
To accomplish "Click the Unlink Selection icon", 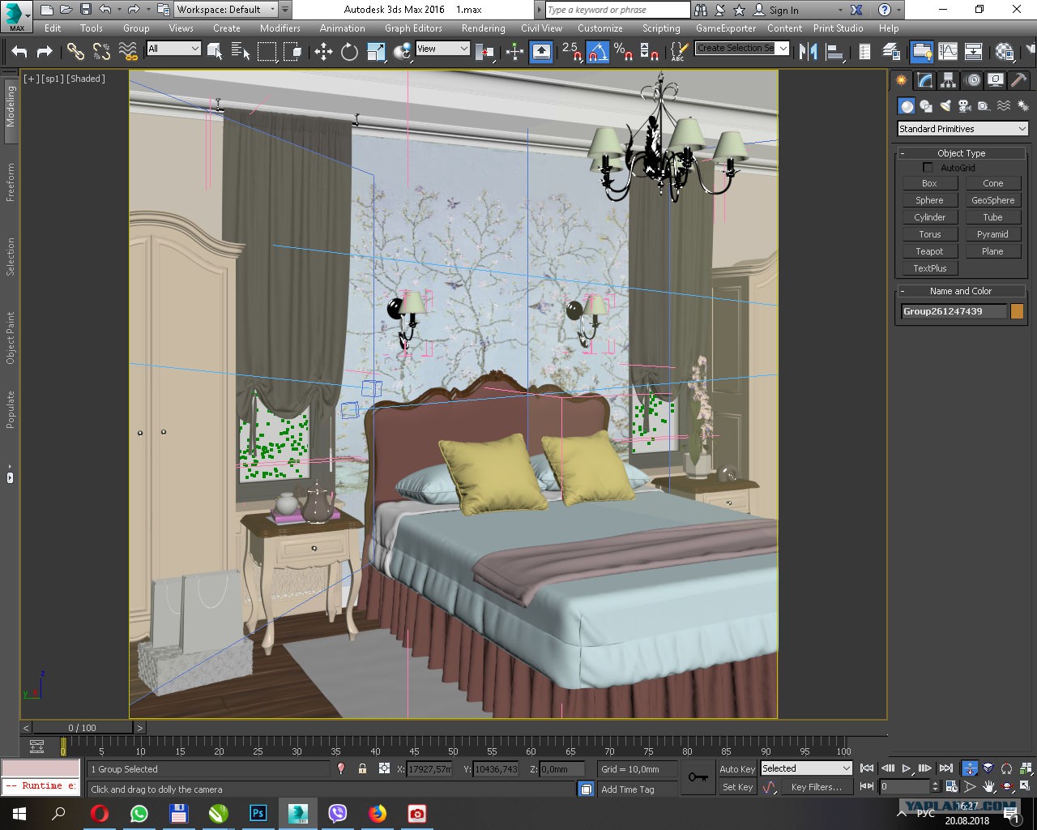I will [x=101, y=51].
